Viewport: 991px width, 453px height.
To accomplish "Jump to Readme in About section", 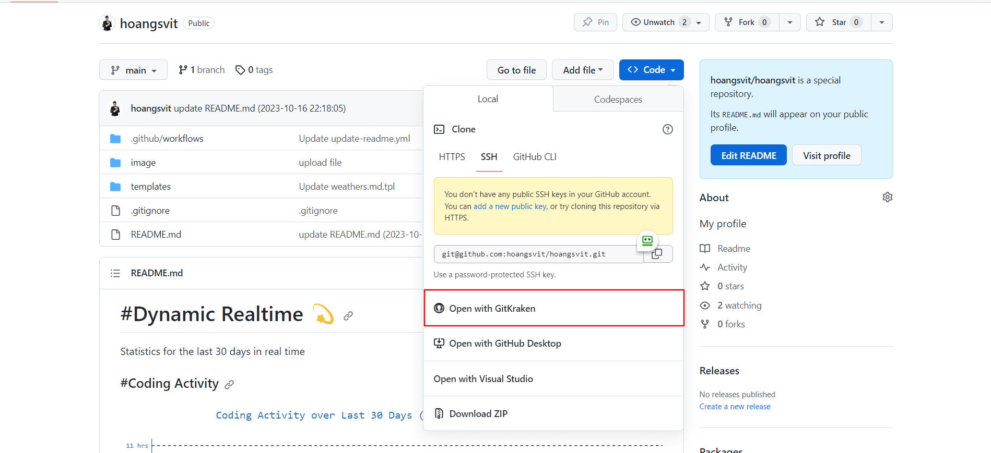I will (x=725, y=249).
